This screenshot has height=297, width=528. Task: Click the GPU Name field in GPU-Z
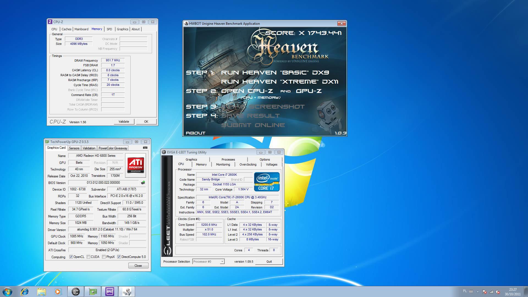pyautogui.click(x=96, y=156)
